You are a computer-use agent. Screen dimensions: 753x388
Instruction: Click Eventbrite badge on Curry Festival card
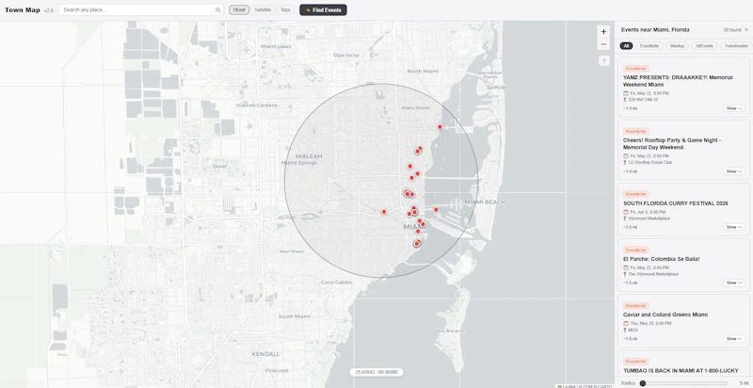tap(636, 194)
